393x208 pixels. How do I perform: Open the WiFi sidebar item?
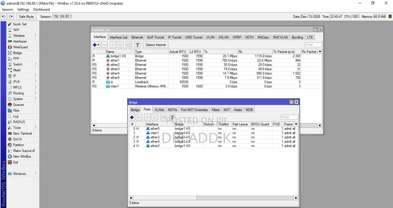[x=16, y=30]
